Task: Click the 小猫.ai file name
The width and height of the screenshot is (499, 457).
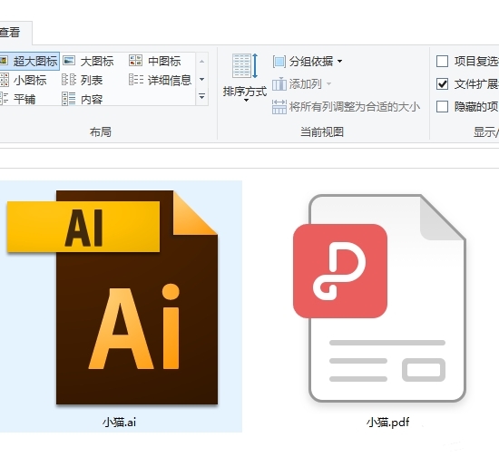Action: (119, 423)
